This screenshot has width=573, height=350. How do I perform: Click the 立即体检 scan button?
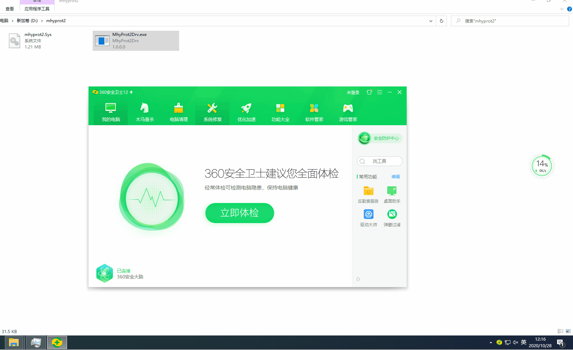point(240,213)
